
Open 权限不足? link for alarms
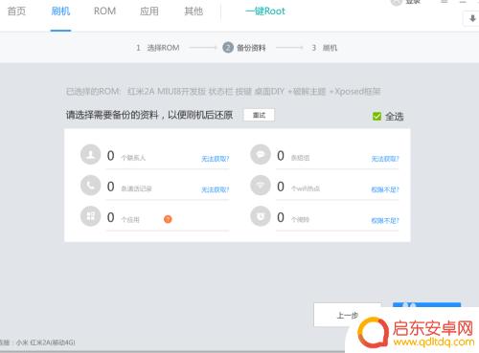point(385,221)
